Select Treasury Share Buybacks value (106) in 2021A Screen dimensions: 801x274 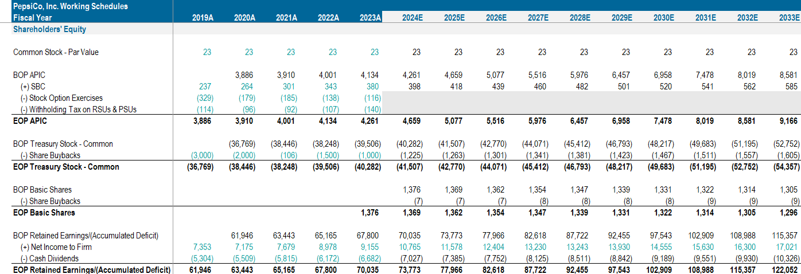[x=289, y=155]
